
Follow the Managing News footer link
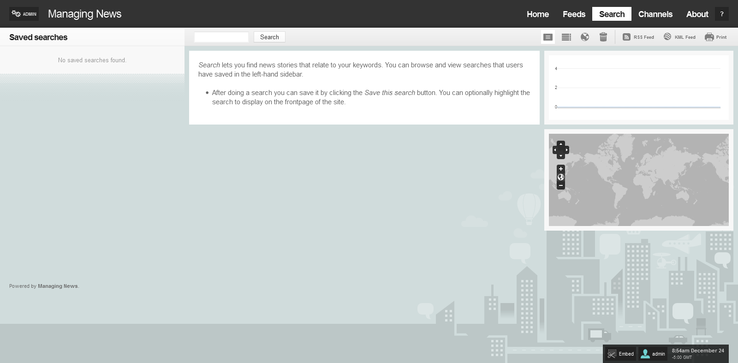click(x=58, y=286)
